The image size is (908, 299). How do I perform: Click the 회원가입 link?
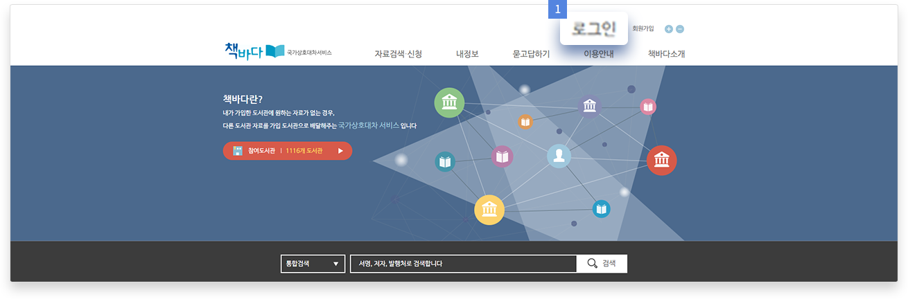[643, 29]
